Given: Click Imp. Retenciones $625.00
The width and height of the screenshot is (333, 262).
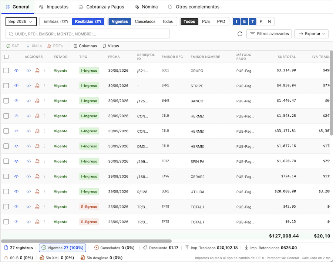Looking at the screenshot, I should click(x=271, y=248).
